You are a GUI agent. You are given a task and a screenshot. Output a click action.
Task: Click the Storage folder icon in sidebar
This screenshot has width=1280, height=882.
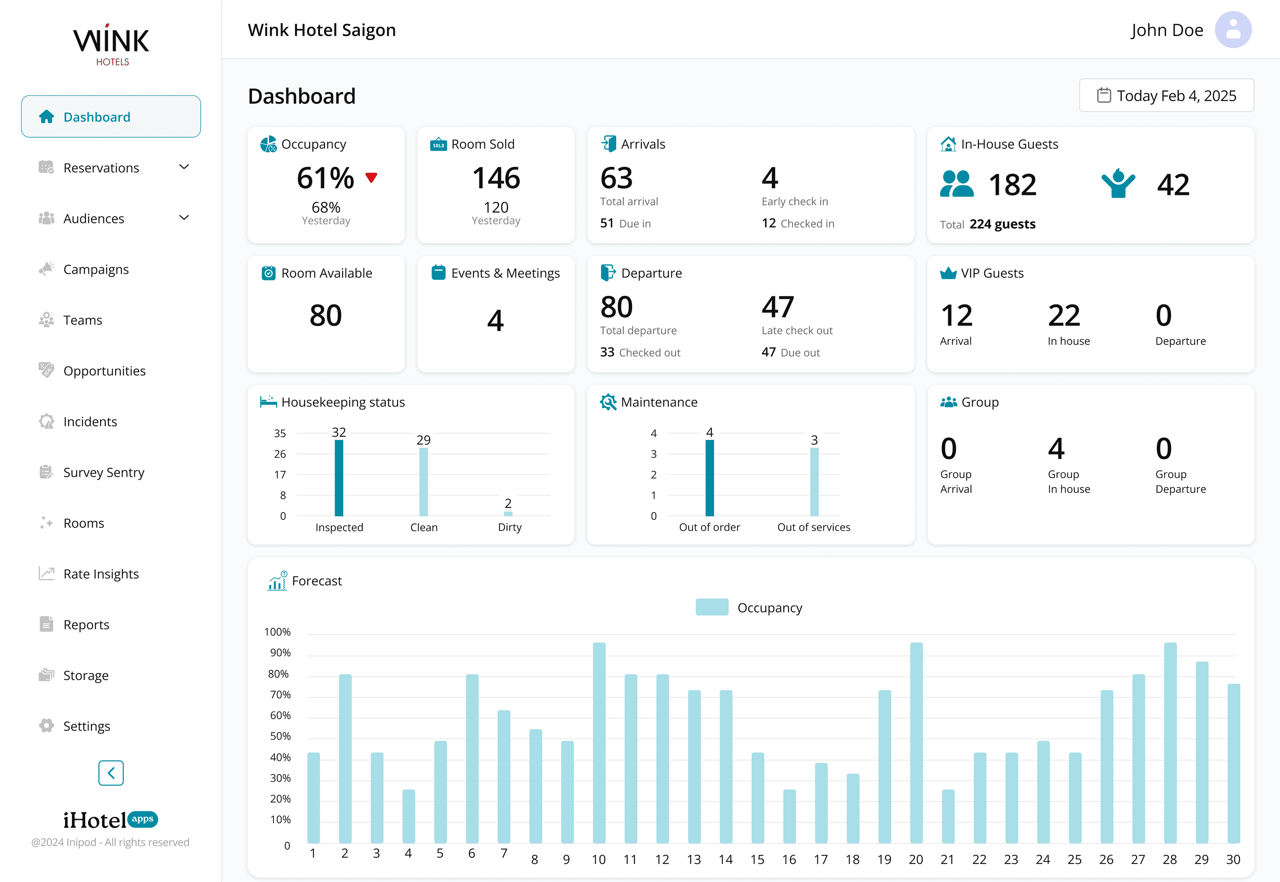tap(46, 675)
